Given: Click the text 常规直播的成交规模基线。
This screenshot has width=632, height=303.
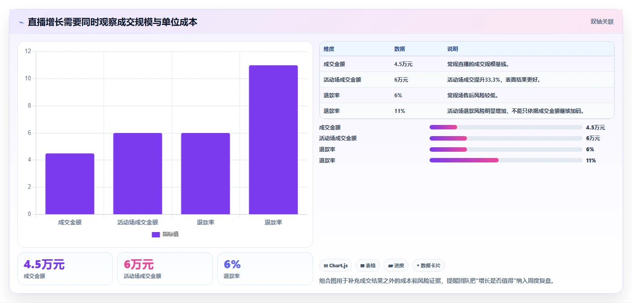Looking at the screenshot, I should [478, 64].
